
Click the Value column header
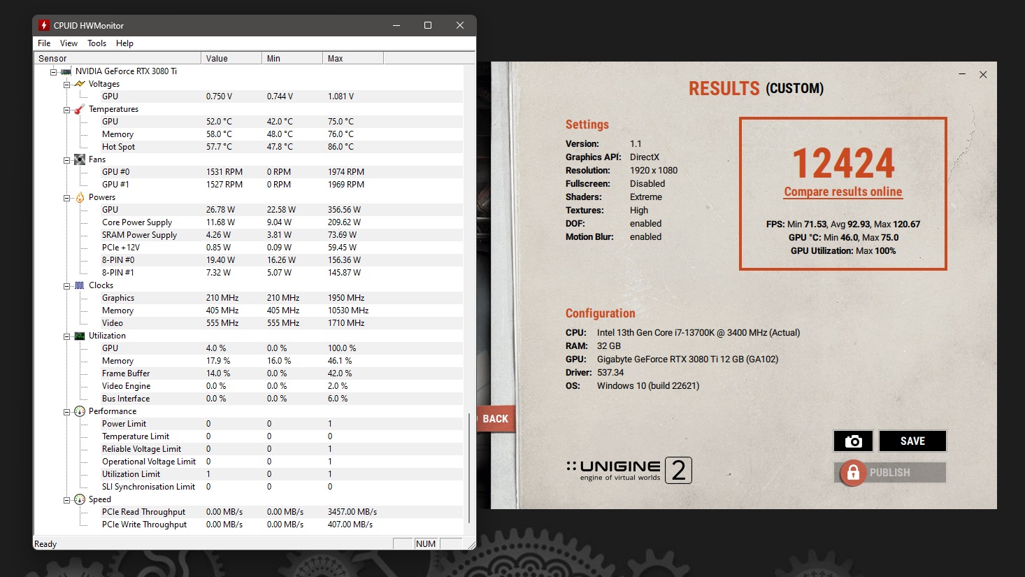pos(231,58)
